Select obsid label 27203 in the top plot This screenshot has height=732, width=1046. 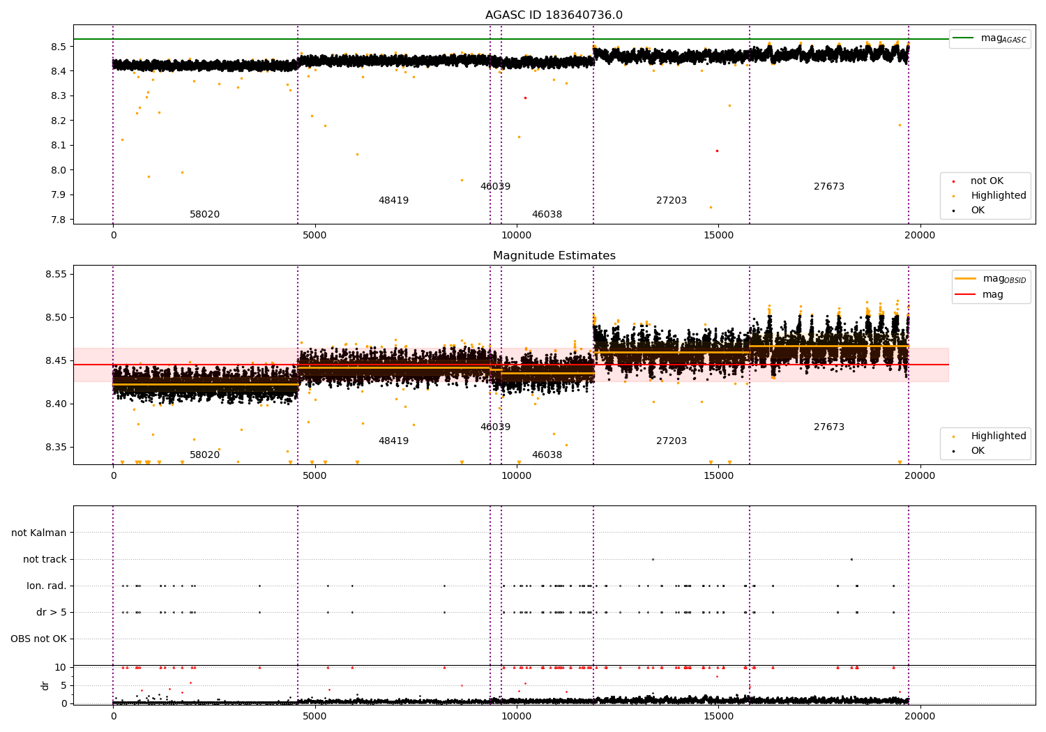672,201
